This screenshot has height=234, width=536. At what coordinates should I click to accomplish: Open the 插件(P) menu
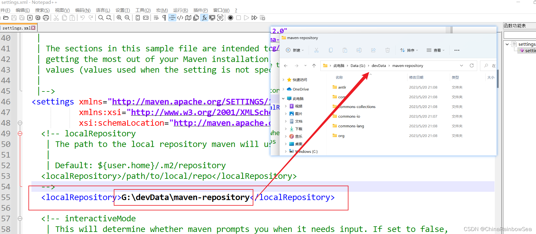pos(201,10)
